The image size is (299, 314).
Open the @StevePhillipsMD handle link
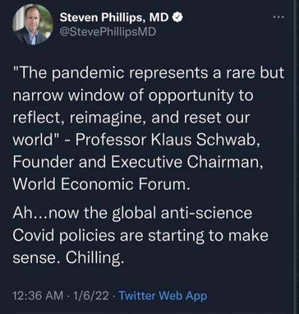(x=108, y=32)
